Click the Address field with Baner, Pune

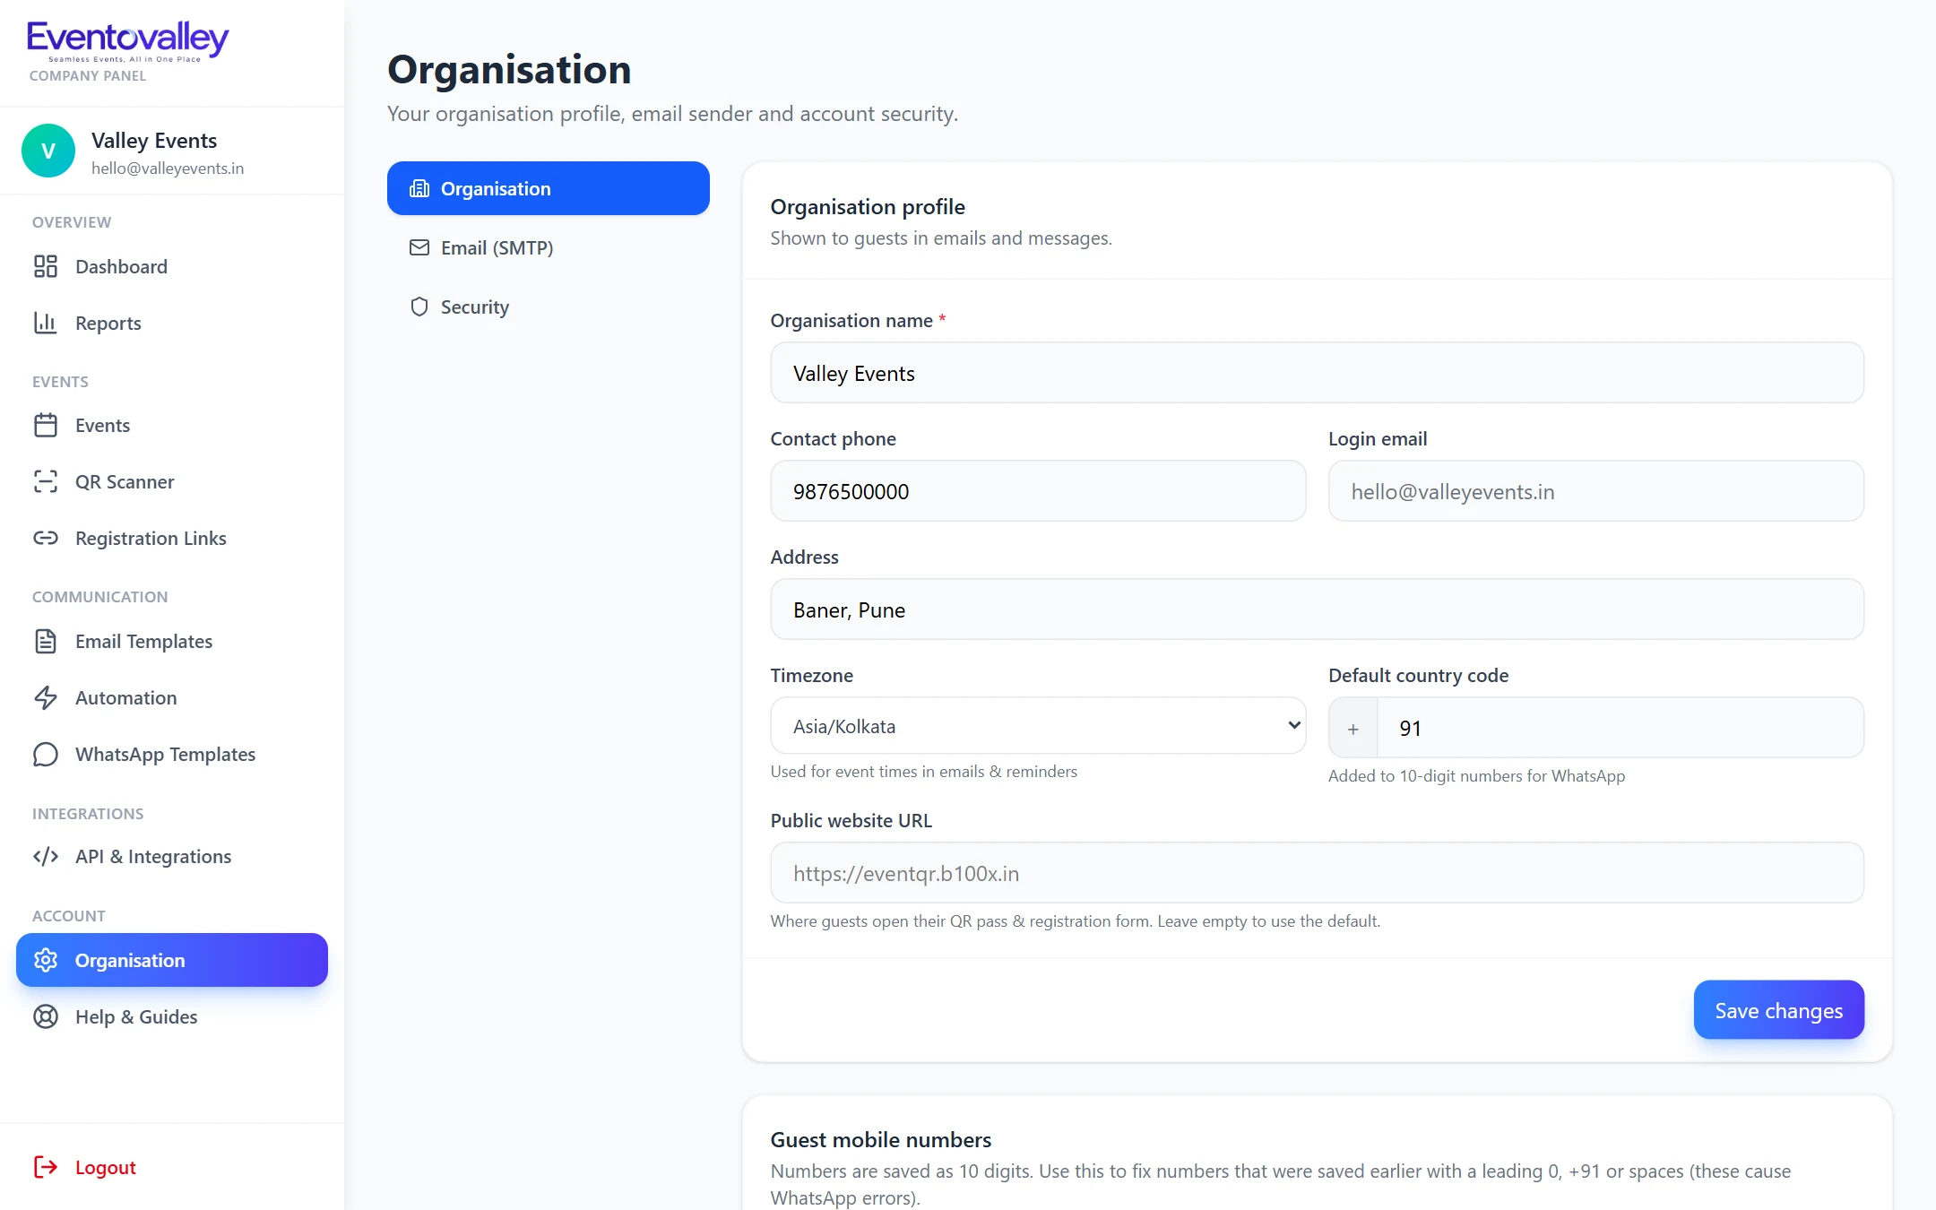[1317, 609]
